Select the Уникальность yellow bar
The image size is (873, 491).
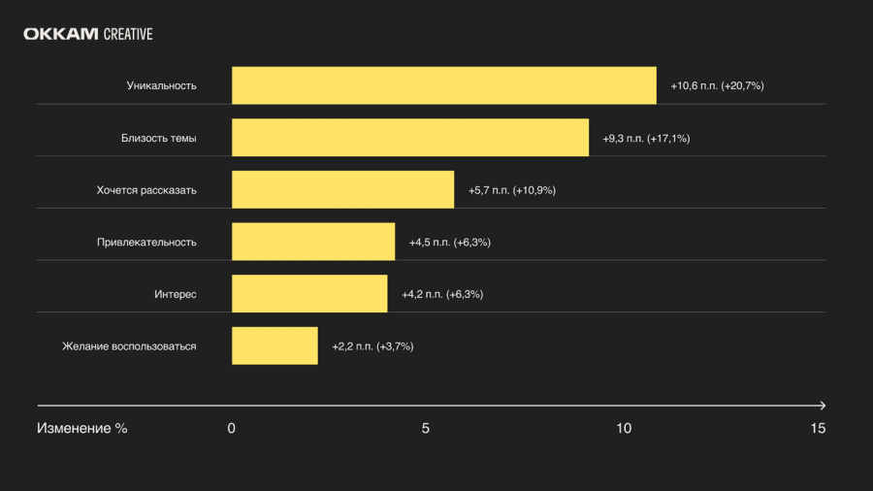tap(444, 85)
